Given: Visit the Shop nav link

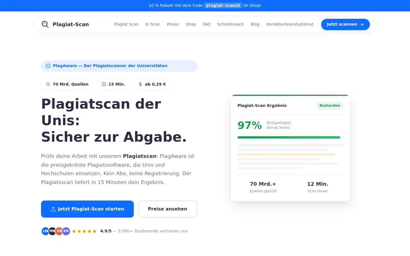Looking at the screenshot, I should coord(191,24).
